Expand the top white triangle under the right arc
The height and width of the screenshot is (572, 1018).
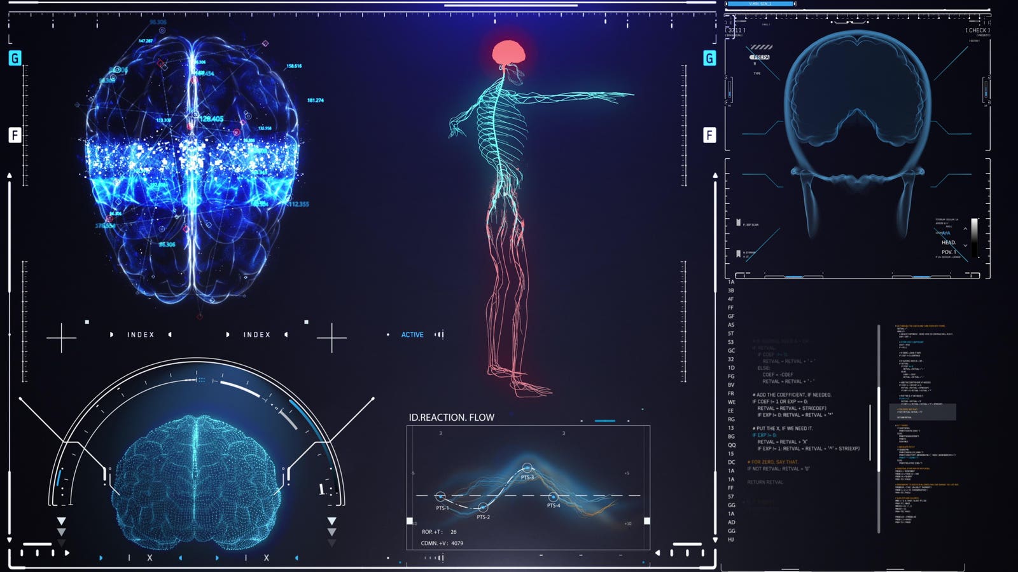click(331, 521)
